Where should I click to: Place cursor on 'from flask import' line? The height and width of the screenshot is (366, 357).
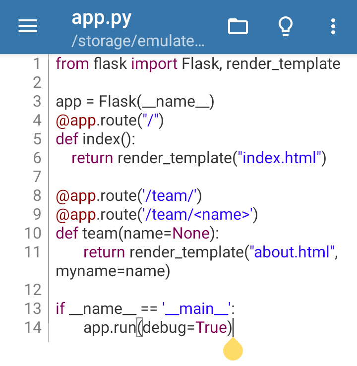pyautogui.click(x=198, y=63)
